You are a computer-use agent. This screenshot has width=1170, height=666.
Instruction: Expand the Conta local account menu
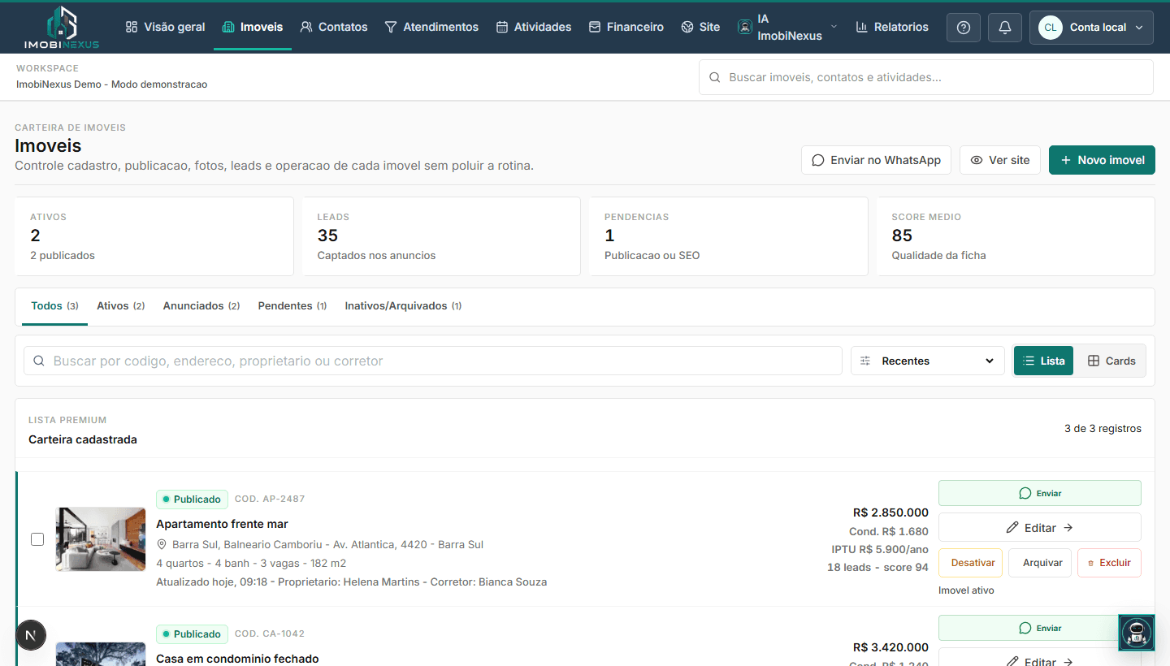click(x=1091, y=28)
